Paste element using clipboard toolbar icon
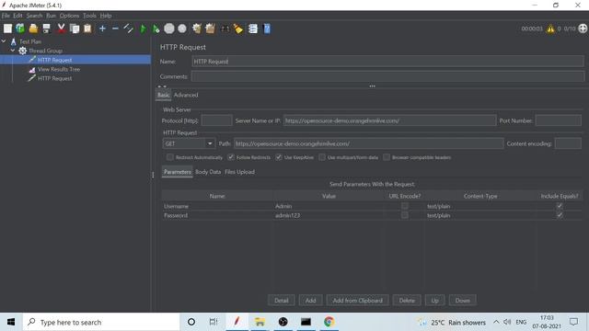This screenshot has width=589, height=331. click(x=87, y=29)
